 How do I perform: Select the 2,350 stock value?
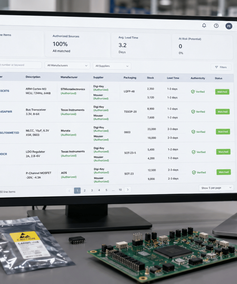tap(151, 89)
